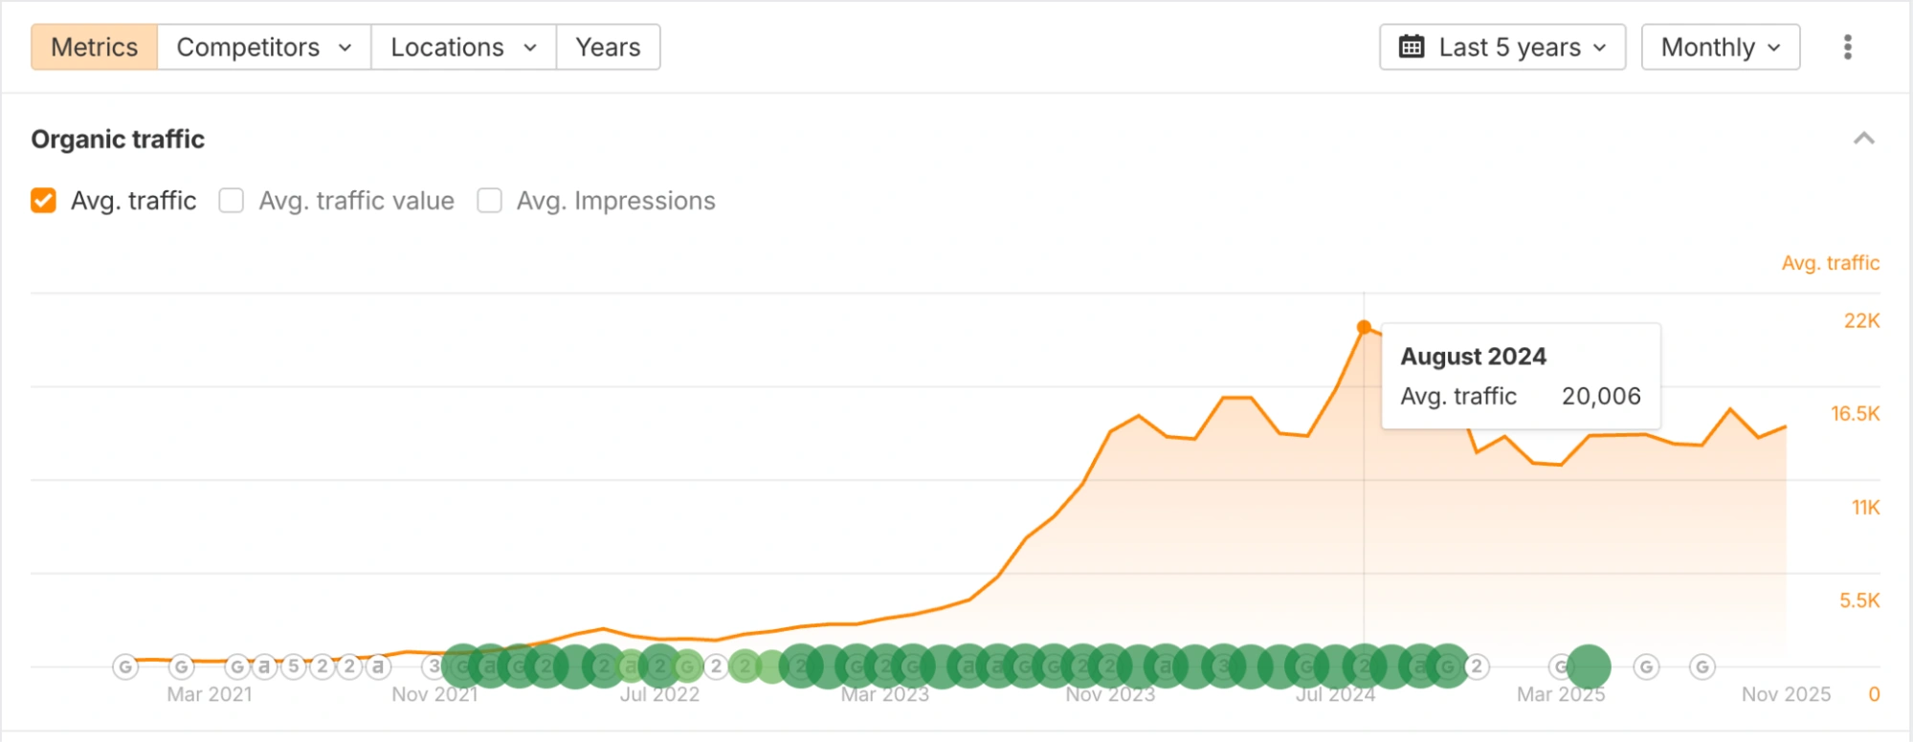
Task: Click the first Google update marker on timeline
Action: [125, 666]
